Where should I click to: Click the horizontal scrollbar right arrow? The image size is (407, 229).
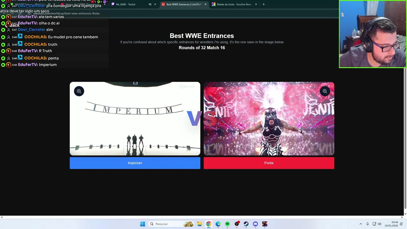click(x=402, y=217)
